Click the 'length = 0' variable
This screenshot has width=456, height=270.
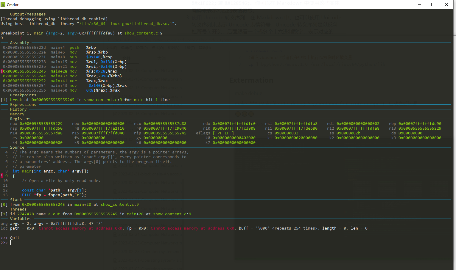pos(334,228)
